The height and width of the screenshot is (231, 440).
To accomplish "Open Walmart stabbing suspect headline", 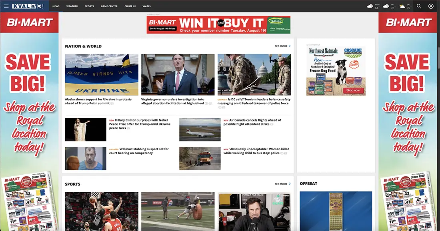I will point(139,151).
